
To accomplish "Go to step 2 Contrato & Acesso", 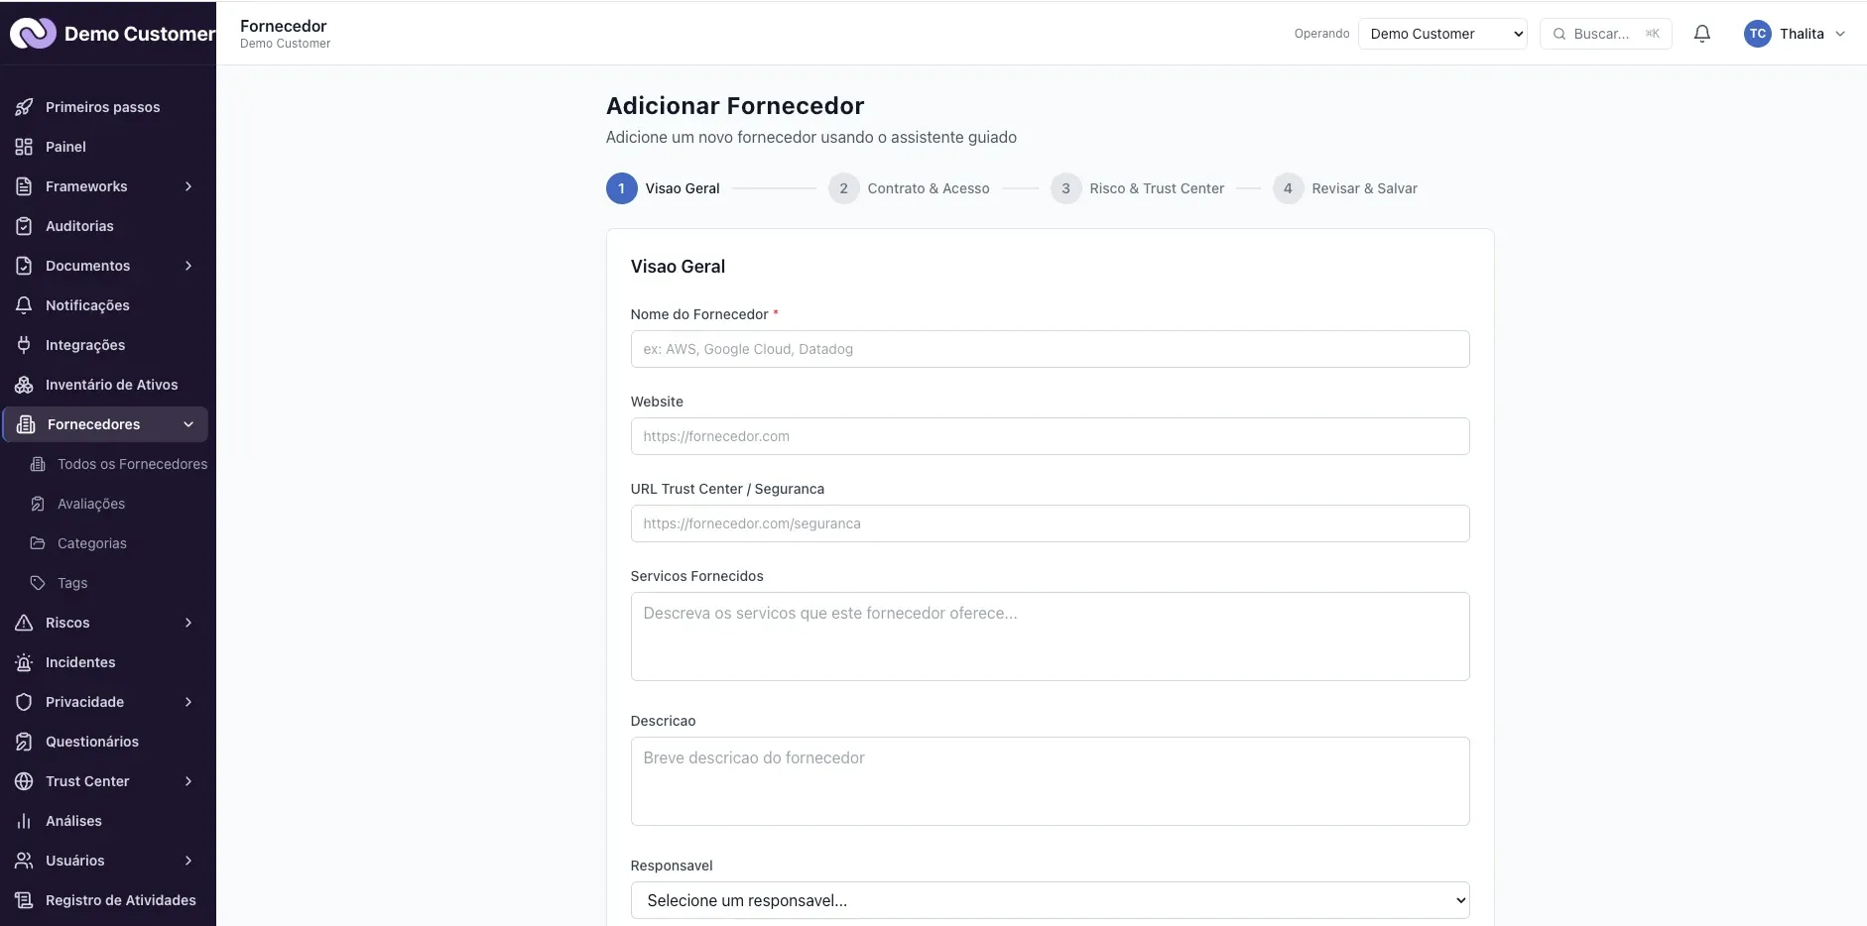I will (x=909, y=188).
